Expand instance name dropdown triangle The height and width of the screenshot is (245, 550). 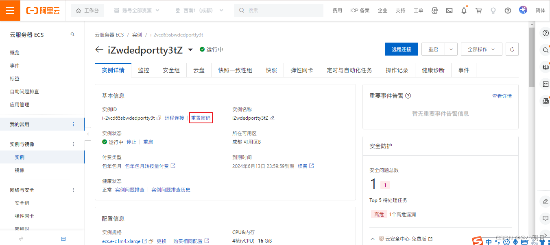(190, 50)
